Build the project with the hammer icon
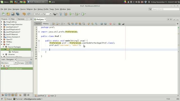This screenshot has width=180, height=101. pos(61,14)
